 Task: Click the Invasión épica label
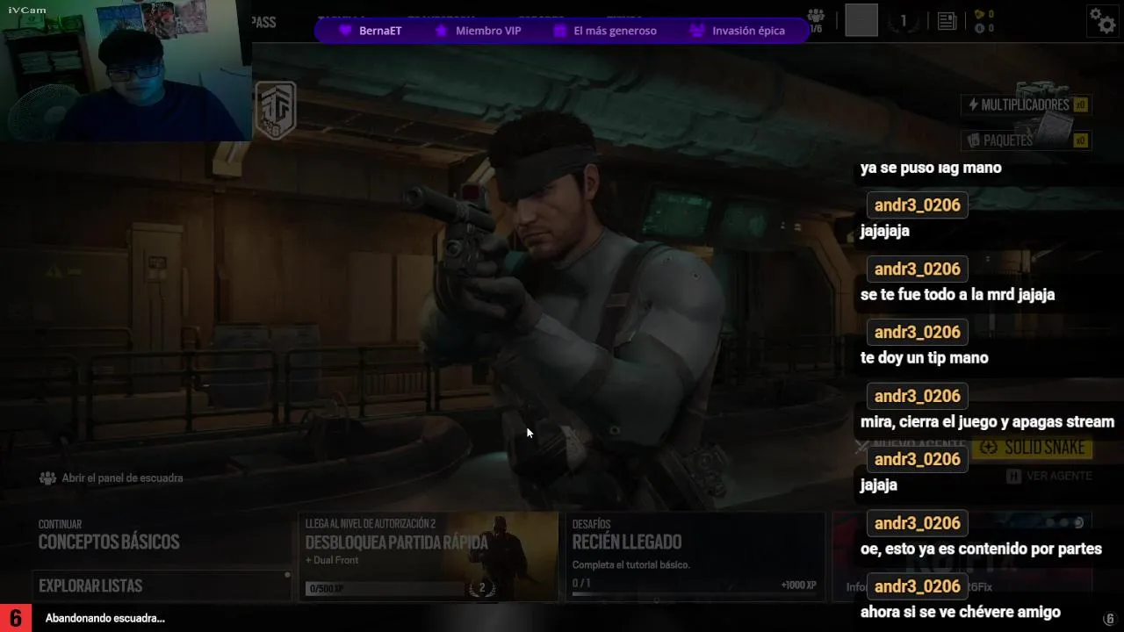pyautogui.click(x=748, y=31)
